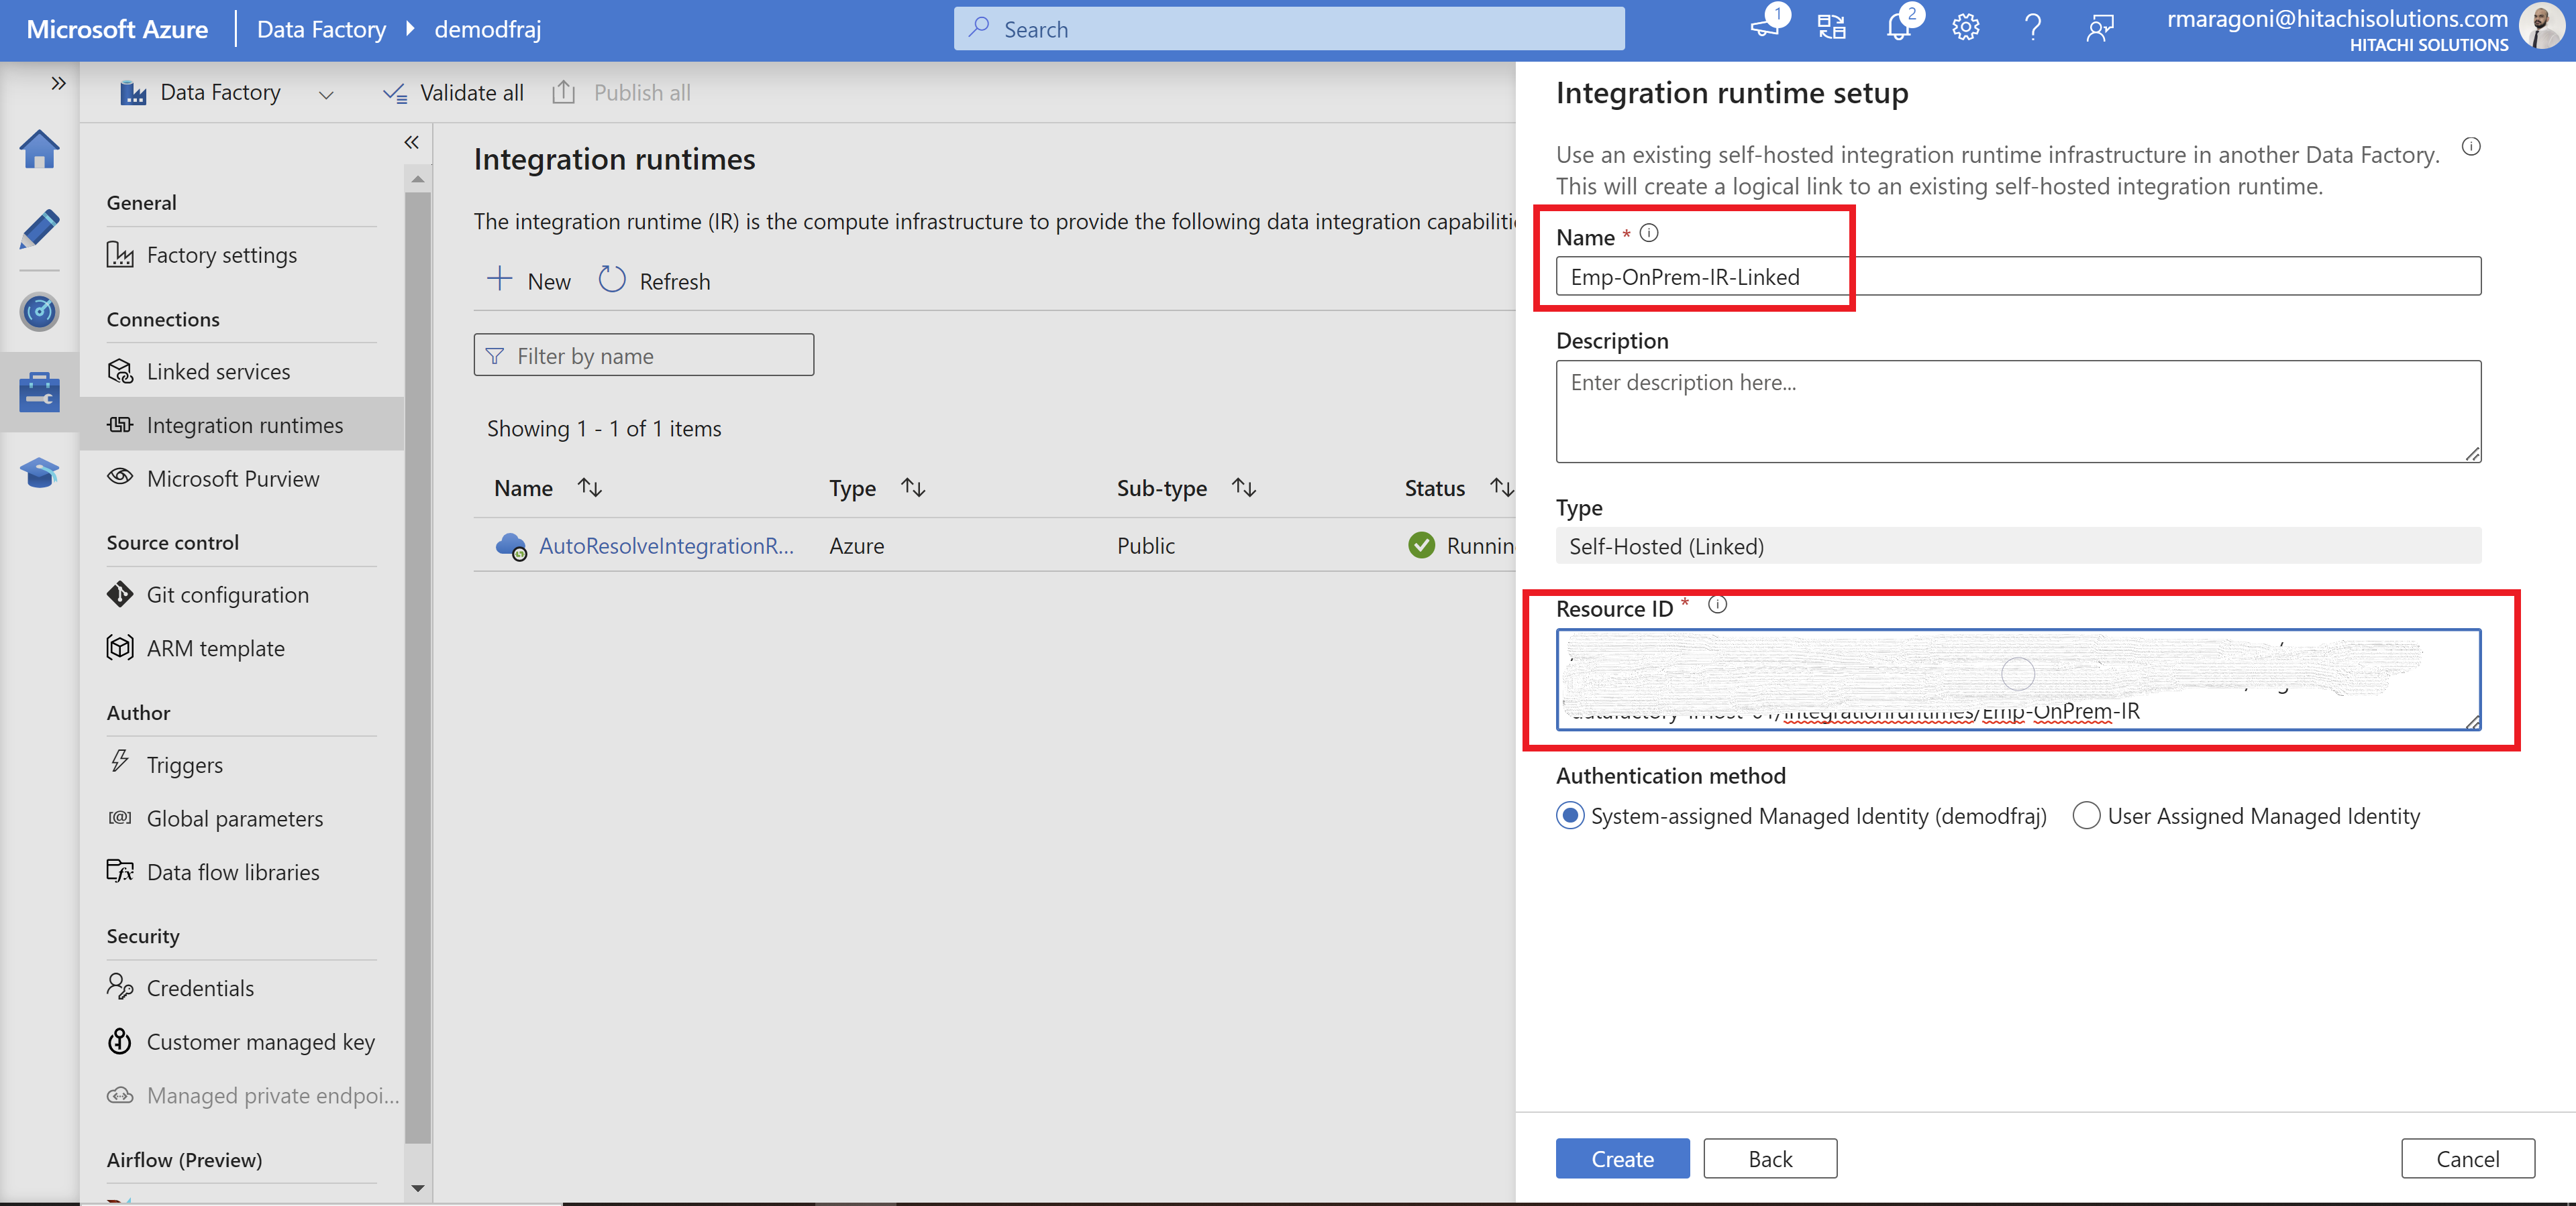Click the side menu scrollbar down arrow
The image size is (2576, 1206).
(418, 1188)
